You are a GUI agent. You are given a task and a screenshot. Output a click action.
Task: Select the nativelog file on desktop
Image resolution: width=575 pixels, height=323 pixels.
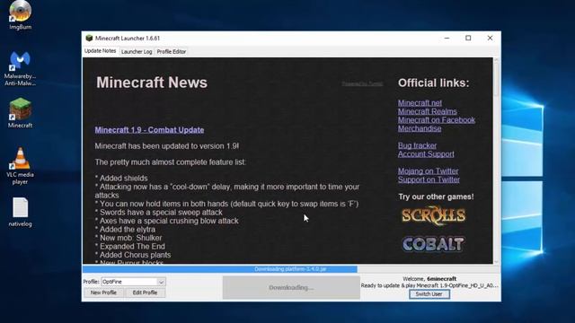point(20,212)
